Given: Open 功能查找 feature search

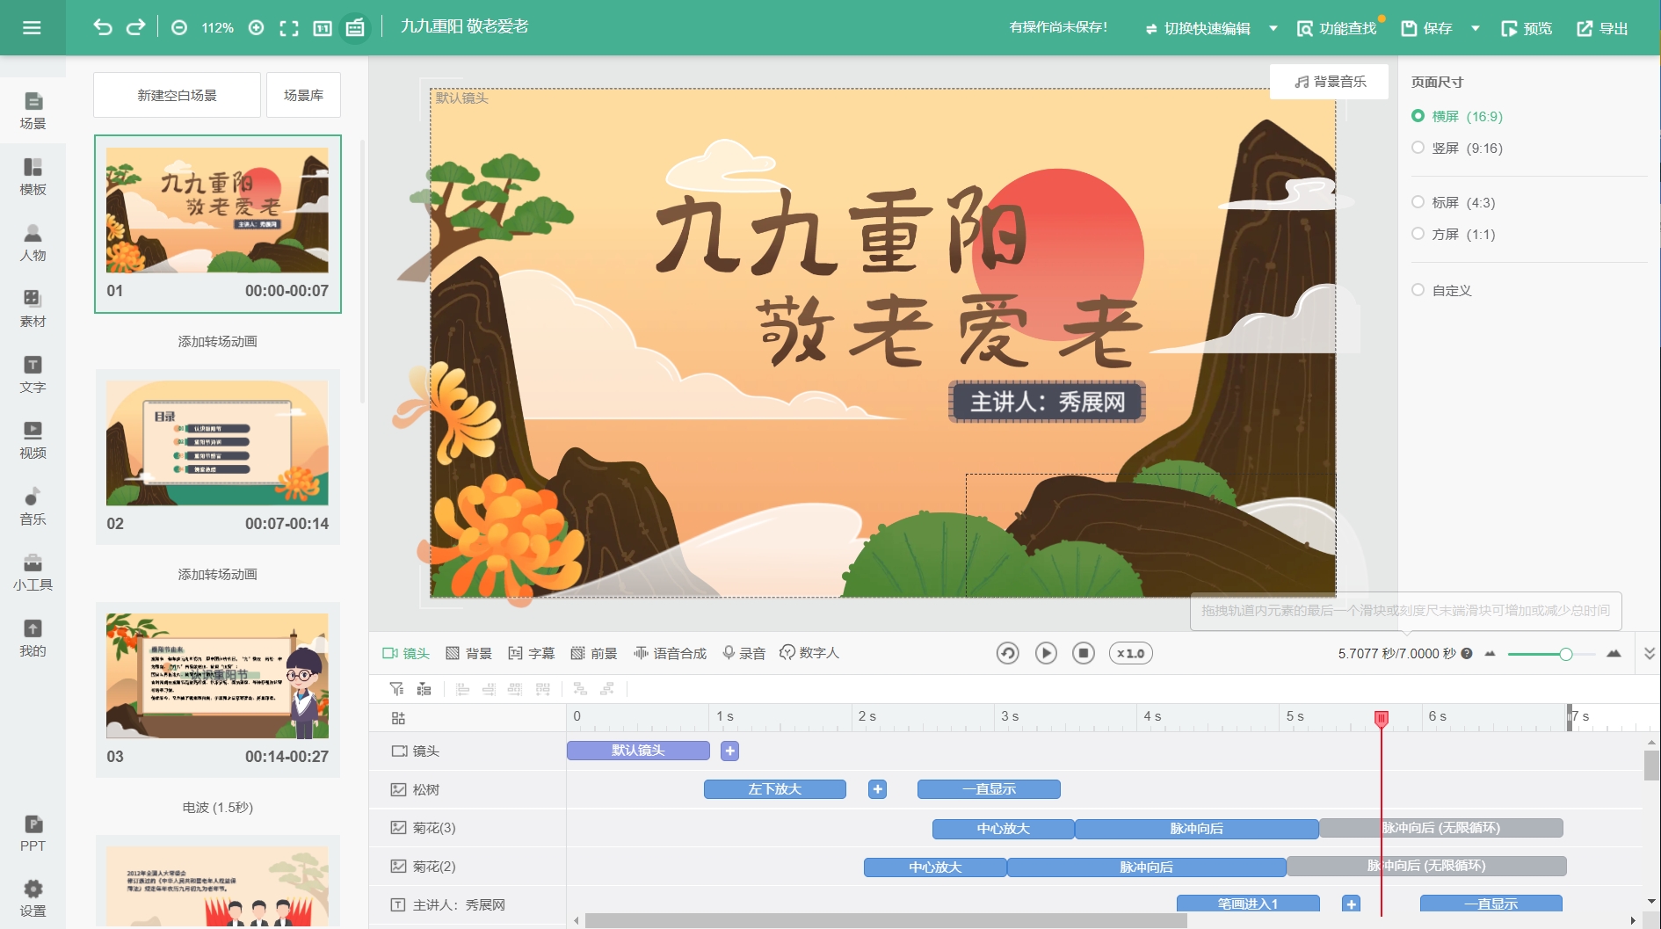Looking at the screenshot, I should [1337, 28].
